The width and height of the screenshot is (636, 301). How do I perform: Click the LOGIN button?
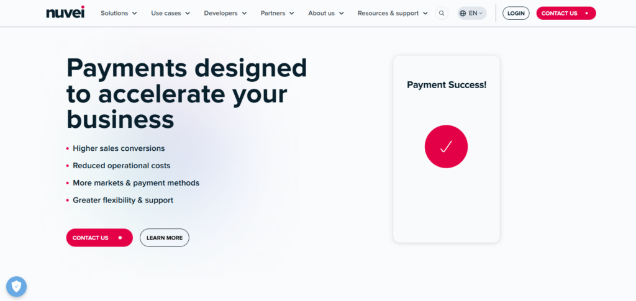pyautogui.click(x=516, y=13)
